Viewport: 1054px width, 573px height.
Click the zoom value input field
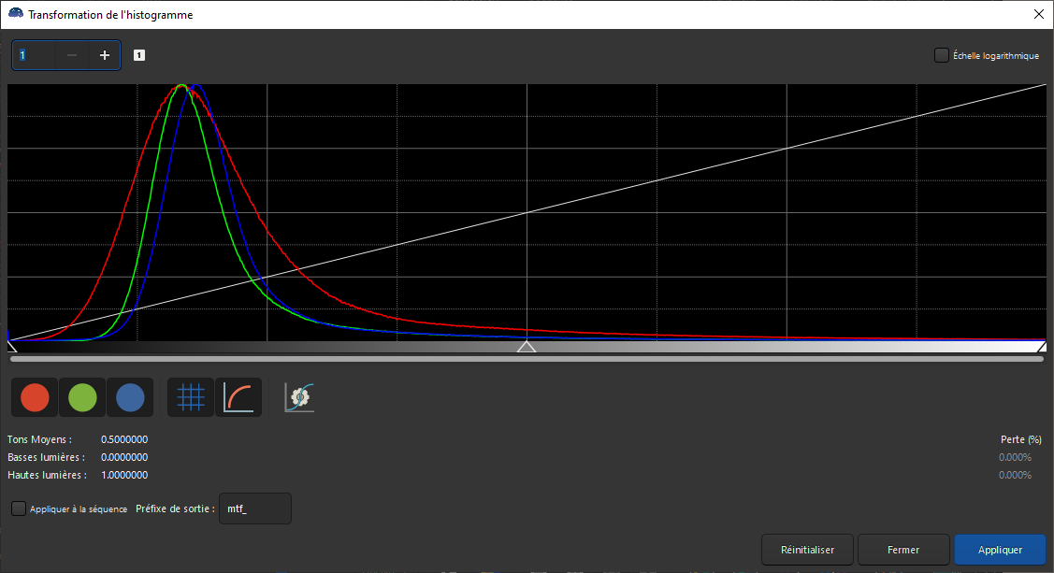(x=35, y=55)
